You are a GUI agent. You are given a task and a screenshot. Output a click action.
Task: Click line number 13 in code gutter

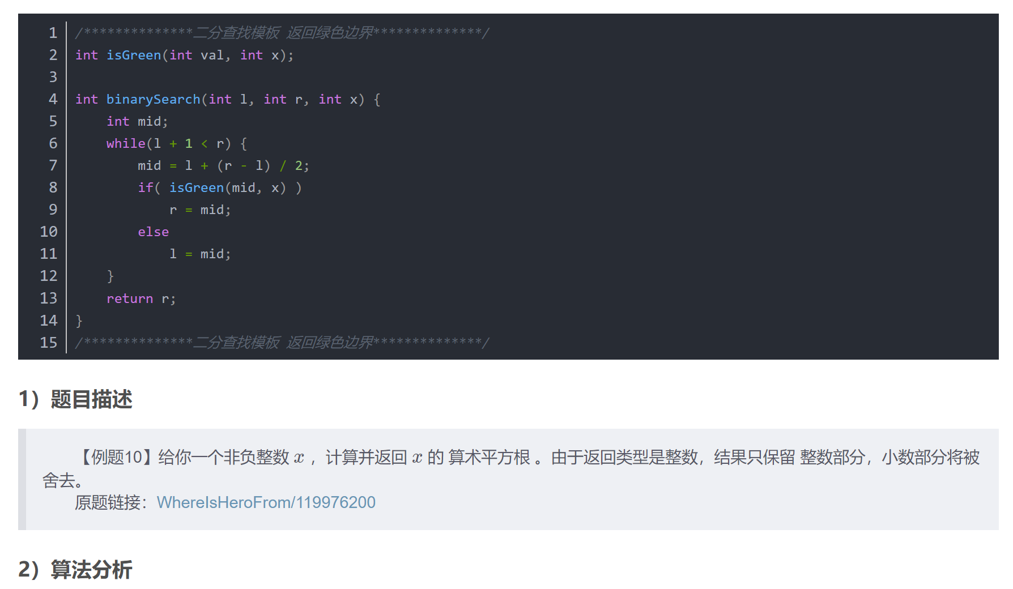(49, 298)
